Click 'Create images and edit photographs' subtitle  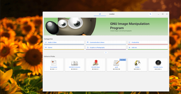[x=121, y=31]
